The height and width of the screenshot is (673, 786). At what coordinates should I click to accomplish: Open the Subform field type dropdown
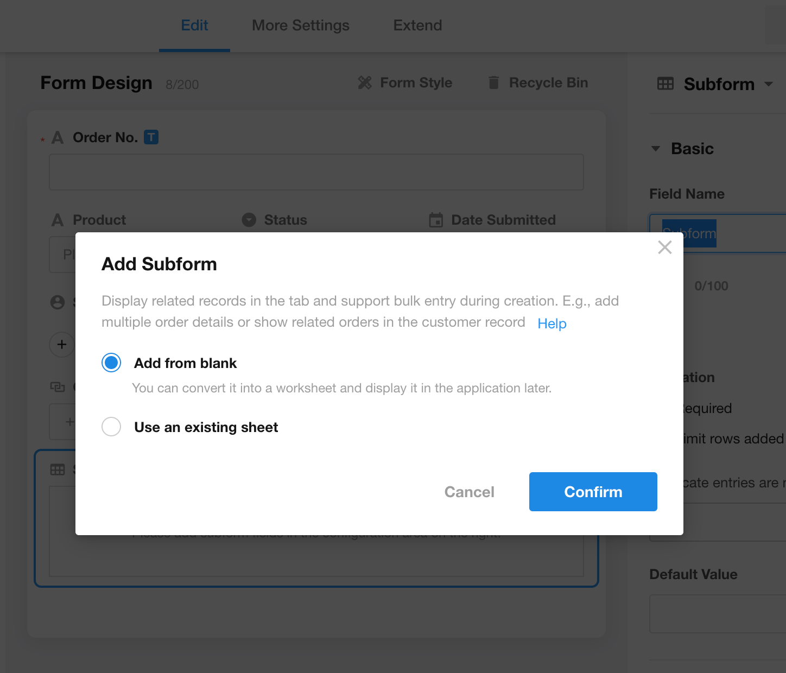[x=768, y=84]
